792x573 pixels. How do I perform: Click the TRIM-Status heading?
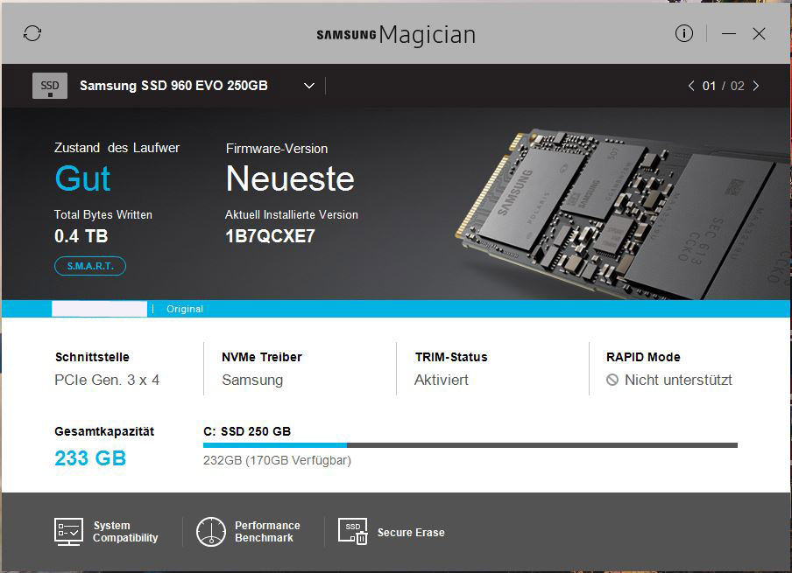tap(451, 357)
